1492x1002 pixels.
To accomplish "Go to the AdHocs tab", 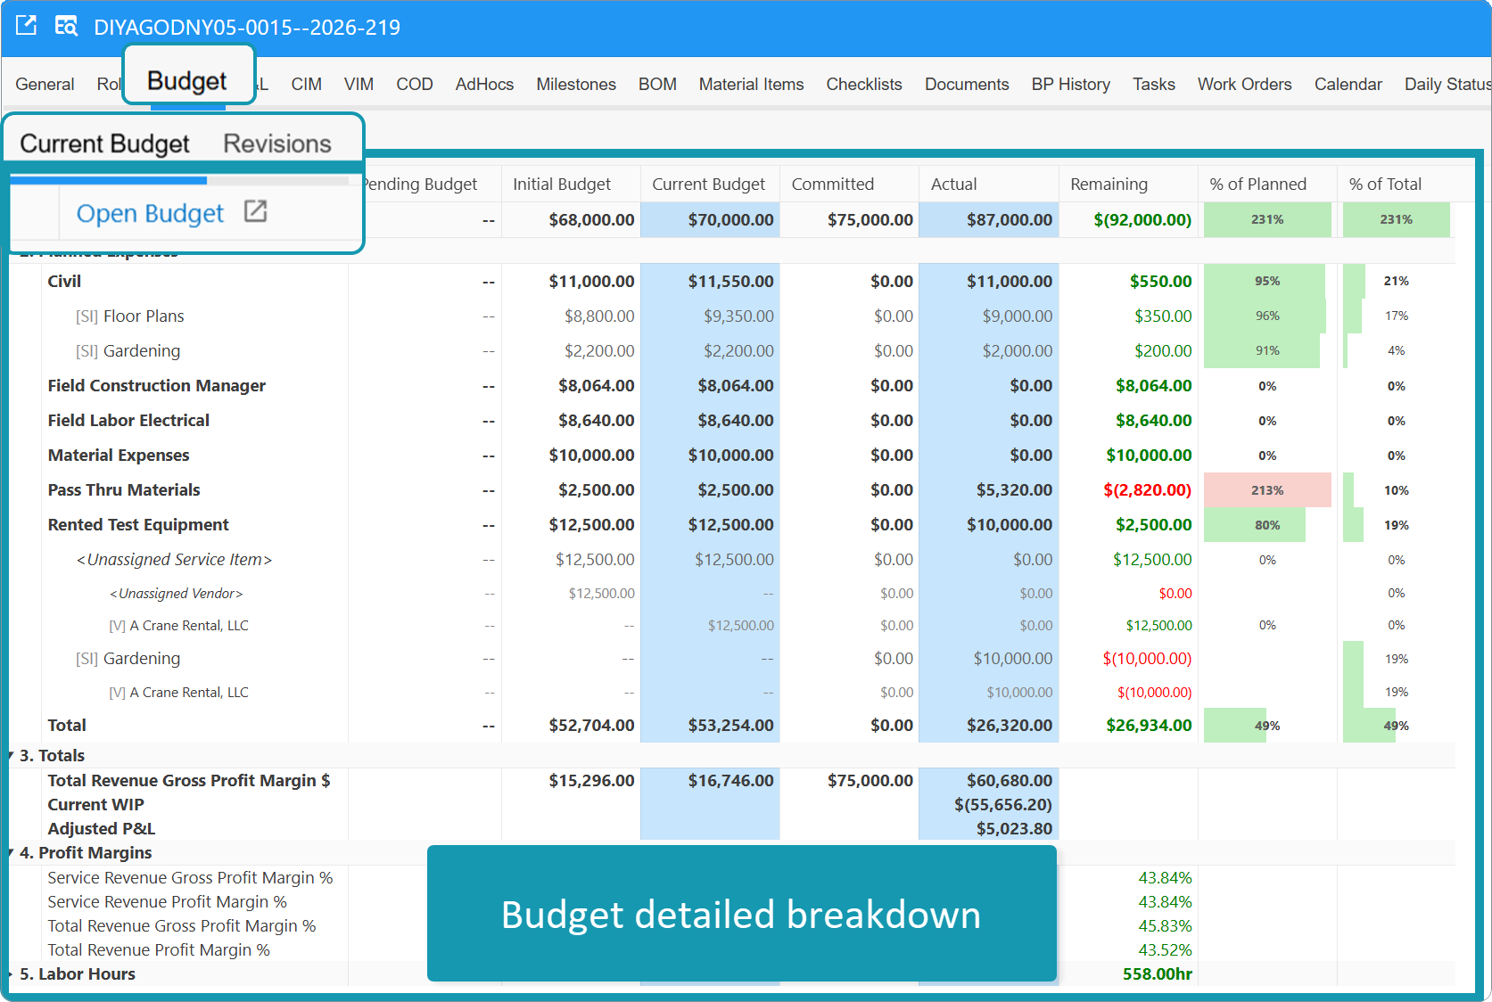I will (484, 84).
